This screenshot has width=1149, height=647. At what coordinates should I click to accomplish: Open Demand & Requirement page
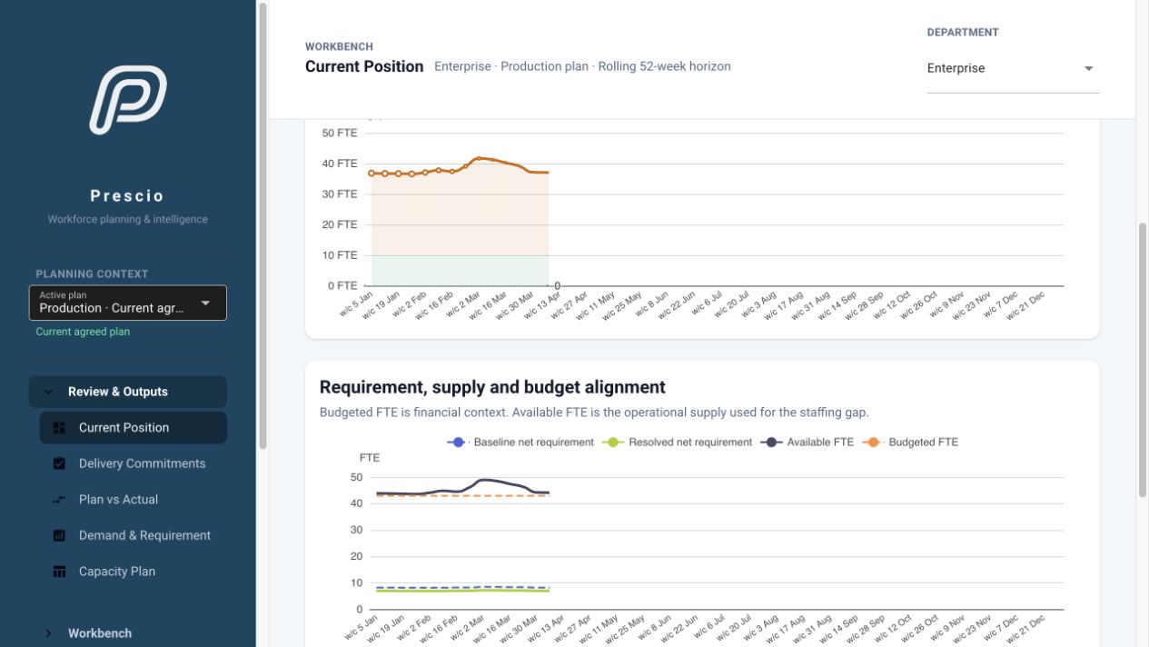[x=134, y=535]
